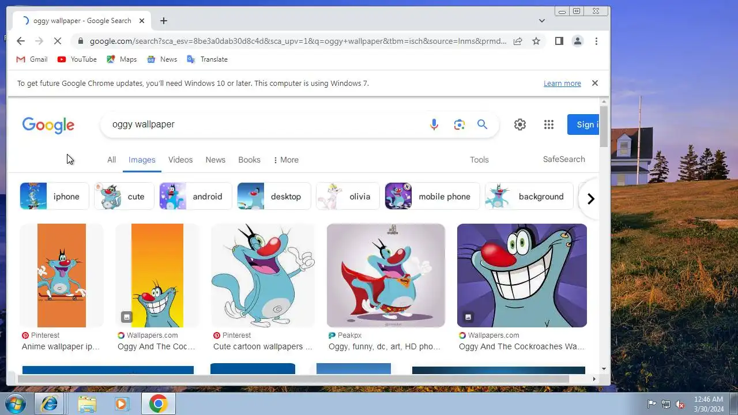Open Chrome side panel

pyautogui.click(x=559, y=41)
